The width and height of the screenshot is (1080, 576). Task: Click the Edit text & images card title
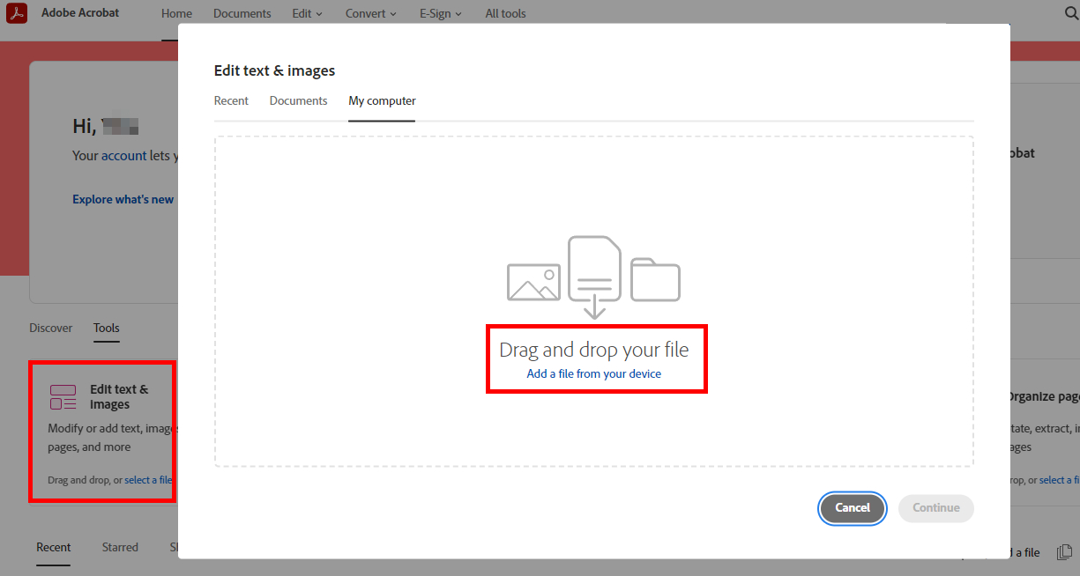(x=119, y=397)
